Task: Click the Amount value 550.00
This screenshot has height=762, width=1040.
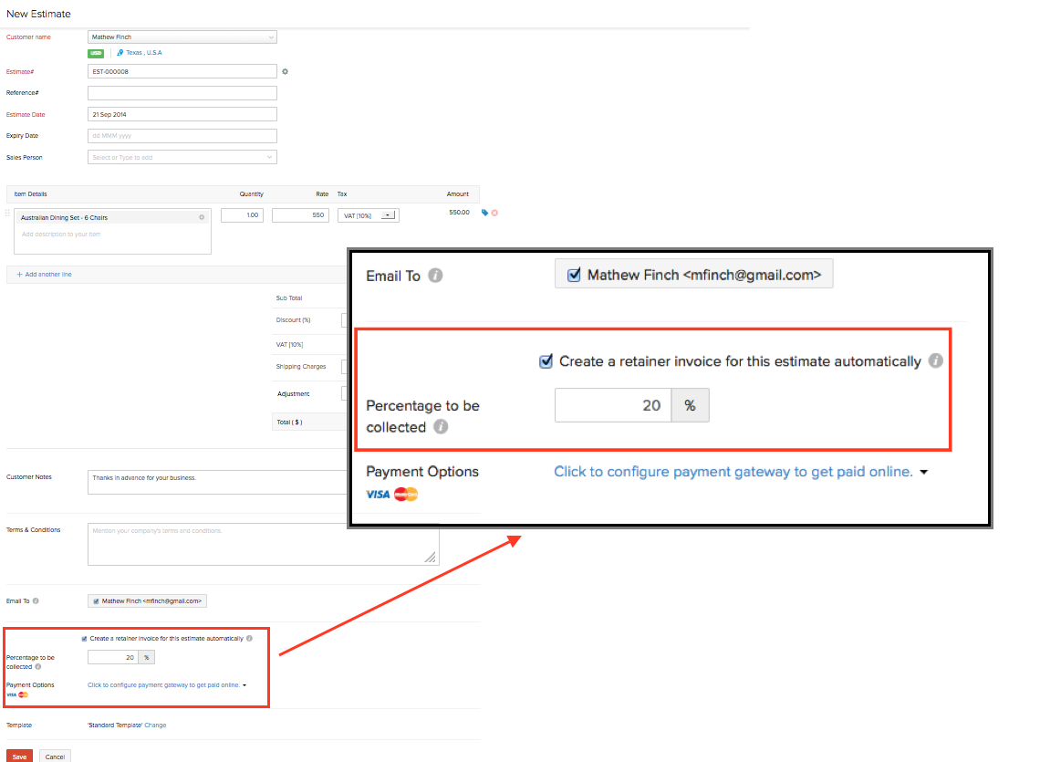Action: 459,213
